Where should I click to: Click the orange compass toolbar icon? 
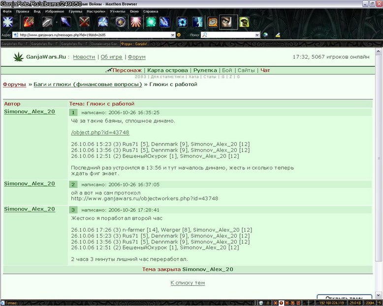(213, 22)
